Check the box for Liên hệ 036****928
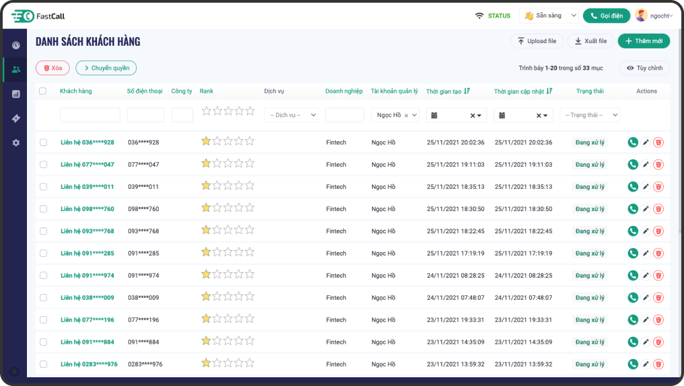Viewport: 684px width, 386px height. coord(43,143)
